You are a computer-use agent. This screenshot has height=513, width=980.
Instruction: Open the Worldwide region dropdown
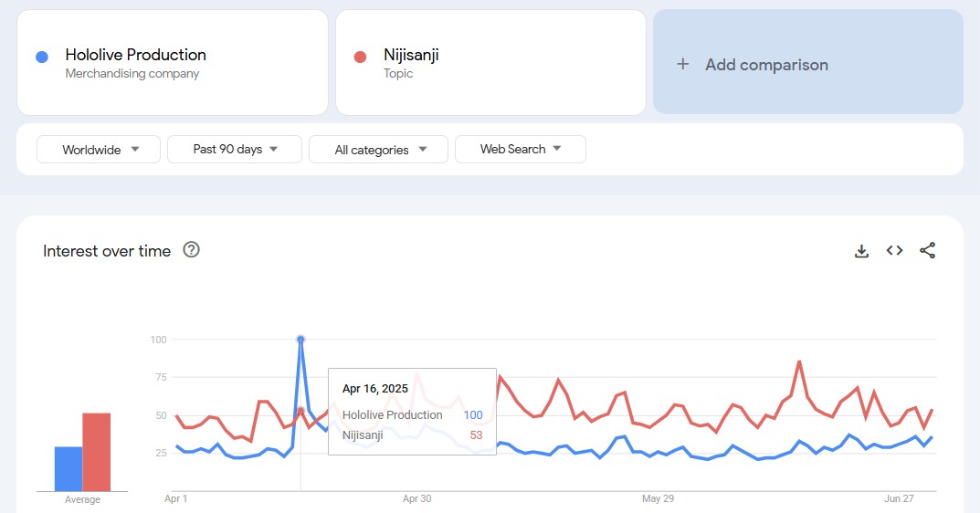coord(99,150)
